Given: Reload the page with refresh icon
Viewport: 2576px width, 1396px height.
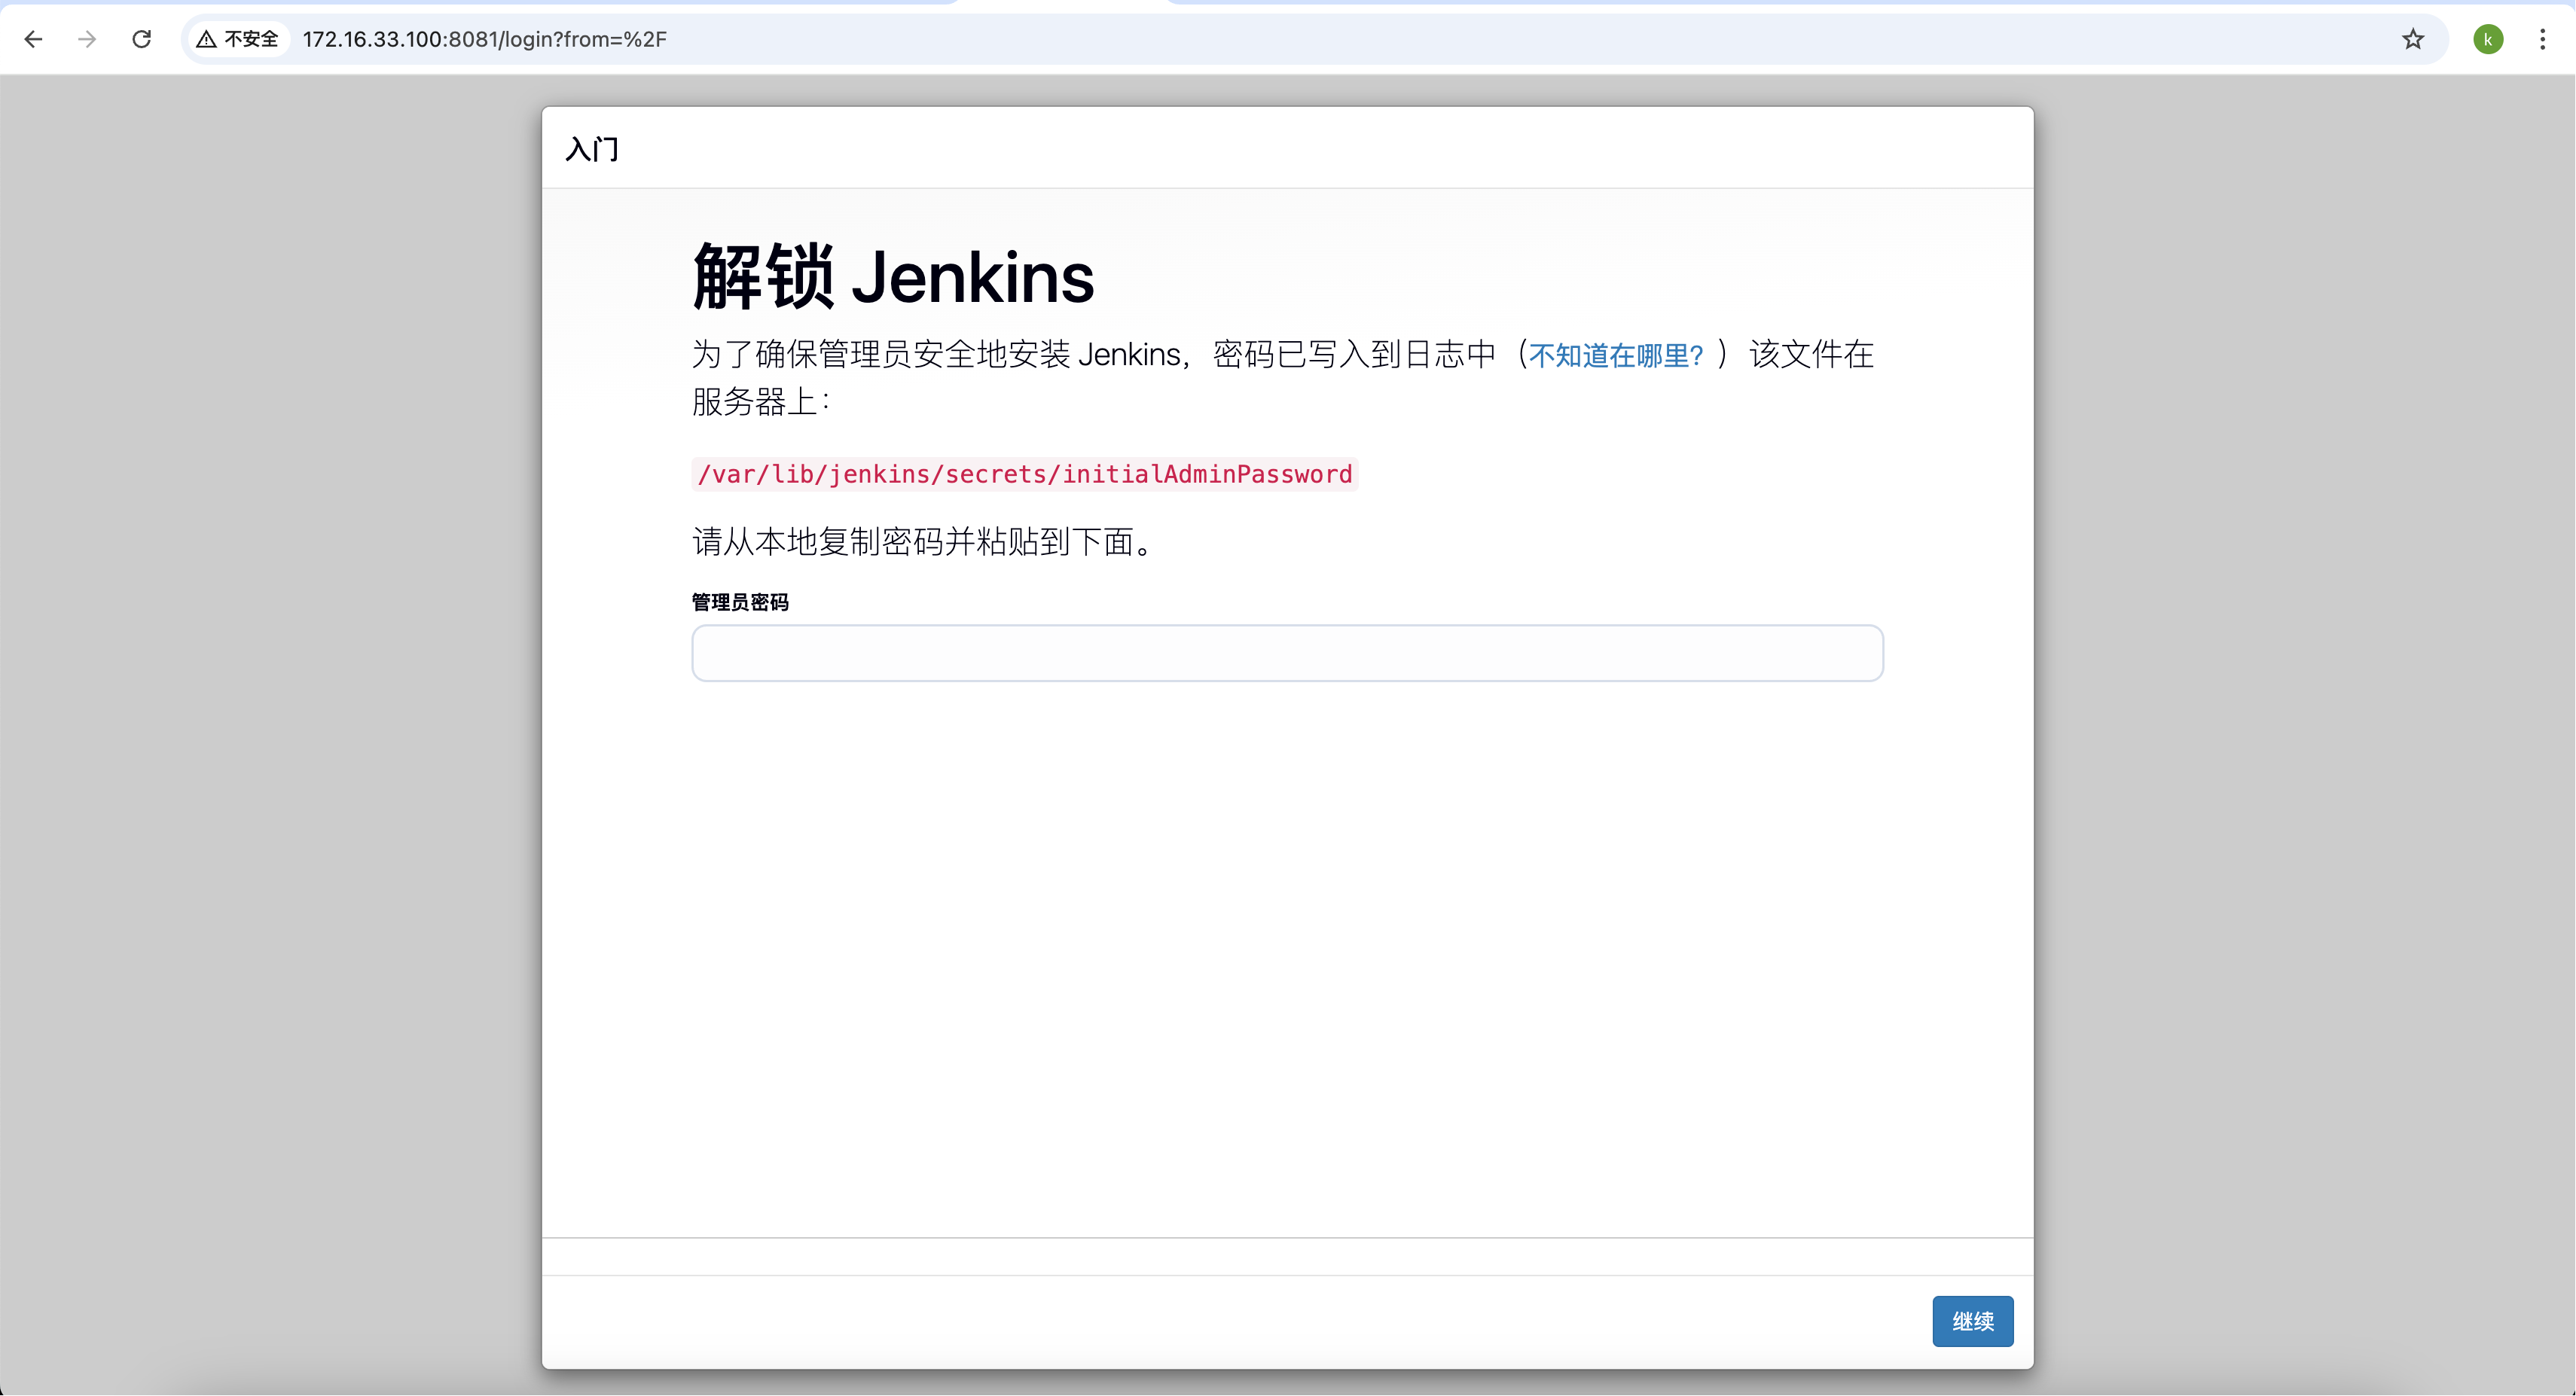Looking at the screenshot, I should tap(142, 39).
